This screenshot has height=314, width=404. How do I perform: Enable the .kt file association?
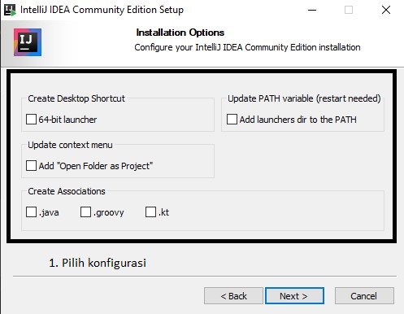pyautogui.click(x=150, y=212)
